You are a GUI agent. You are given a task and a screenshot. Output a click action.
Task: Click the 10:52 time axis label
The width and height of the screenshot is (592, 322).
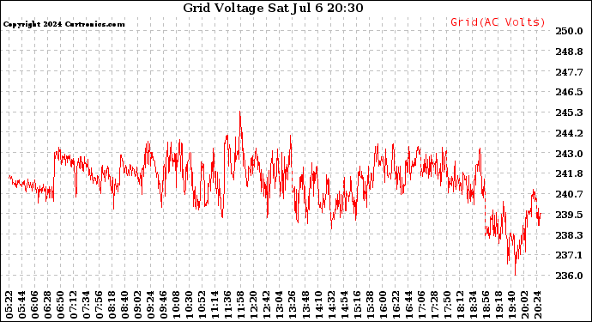[202, 305]
